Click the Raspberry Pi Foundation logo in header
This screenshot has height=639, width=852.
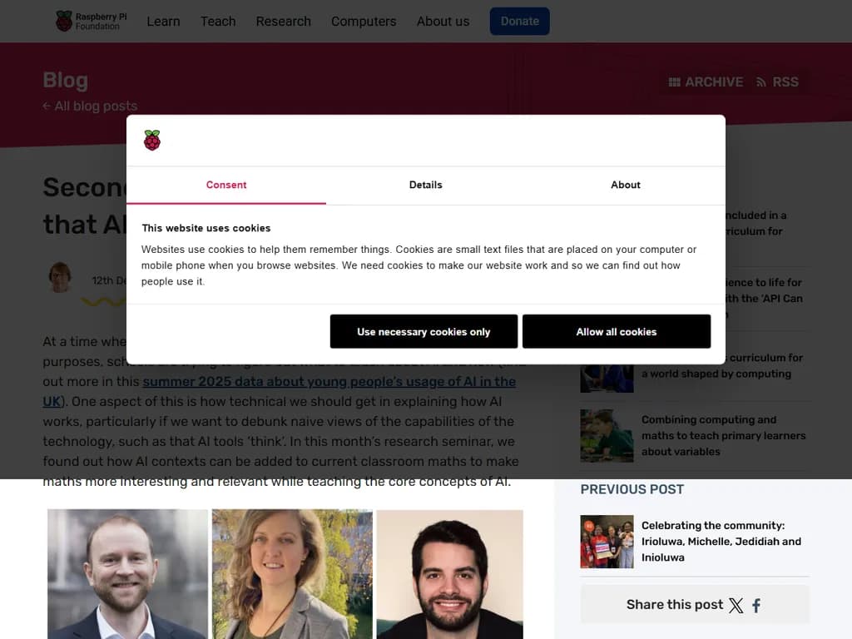click(92, 21)
